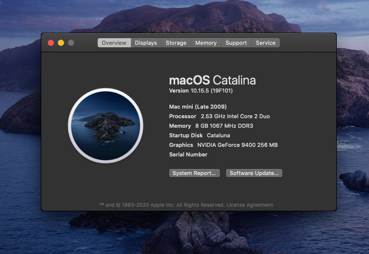Image resolution: width=369 pixels, height=254 pixels.
Task: Open the Support tab
Action: 236,43
